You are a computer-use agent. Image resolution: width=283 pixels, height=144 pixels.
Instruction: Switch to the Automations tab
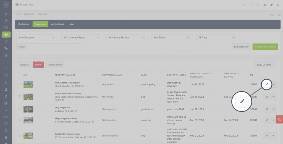tap(57, 24)
